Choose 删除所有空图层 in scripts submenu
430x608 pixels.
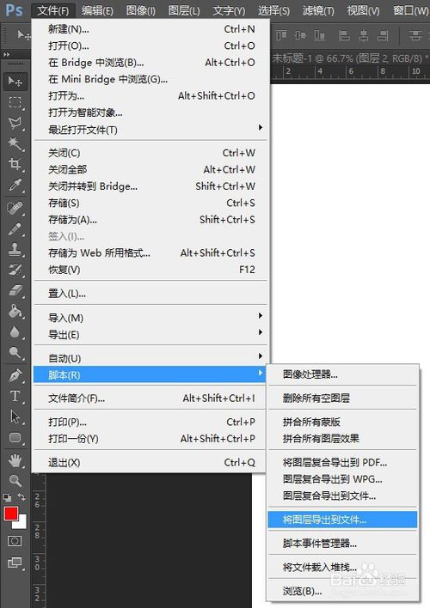click(342, 398)
